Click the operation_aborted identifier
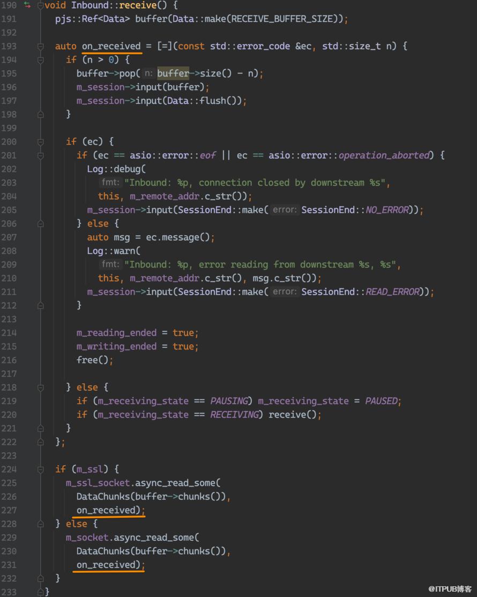Image resolution: width=477 pixels, height=597 pixels. point(384,155)
